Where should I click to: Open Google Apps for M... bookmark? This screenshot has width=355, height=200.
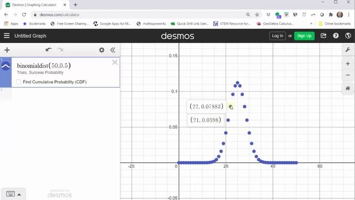tap(112, 23)
